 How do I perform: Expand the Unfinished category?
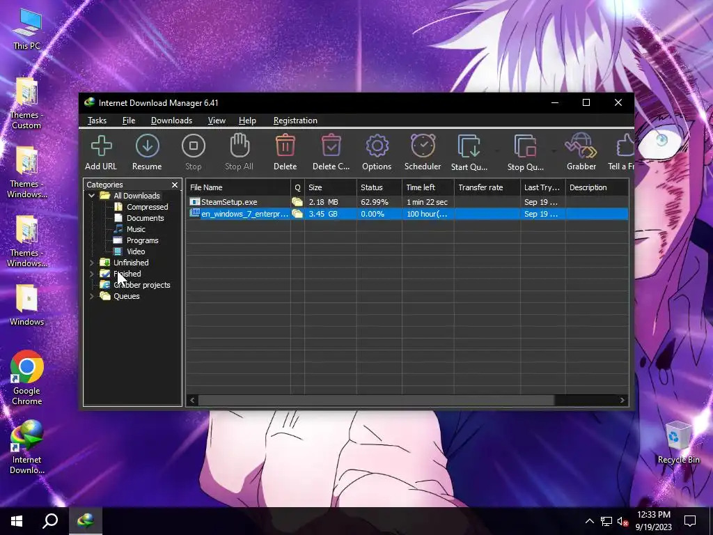91,263
